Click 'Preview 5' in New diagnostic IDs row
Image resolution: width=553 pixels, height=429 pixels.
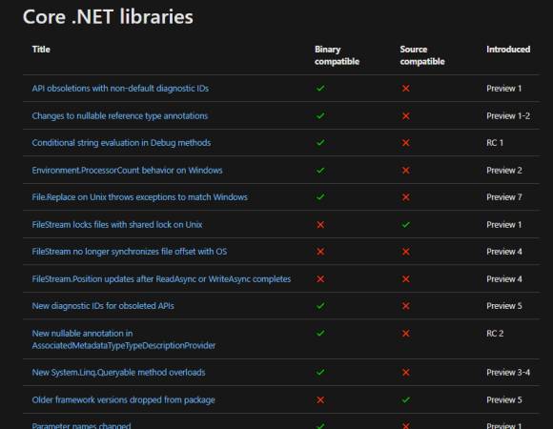tap(504, 306)
